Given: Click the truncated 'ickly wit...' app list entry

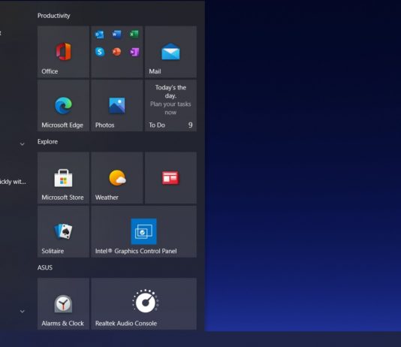Looking at the screenshot, I should (13, 182).
